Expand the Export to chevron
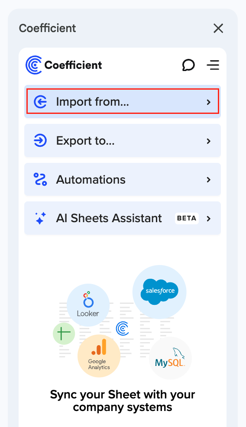246x427 pixels. click(x=209, y=141)
